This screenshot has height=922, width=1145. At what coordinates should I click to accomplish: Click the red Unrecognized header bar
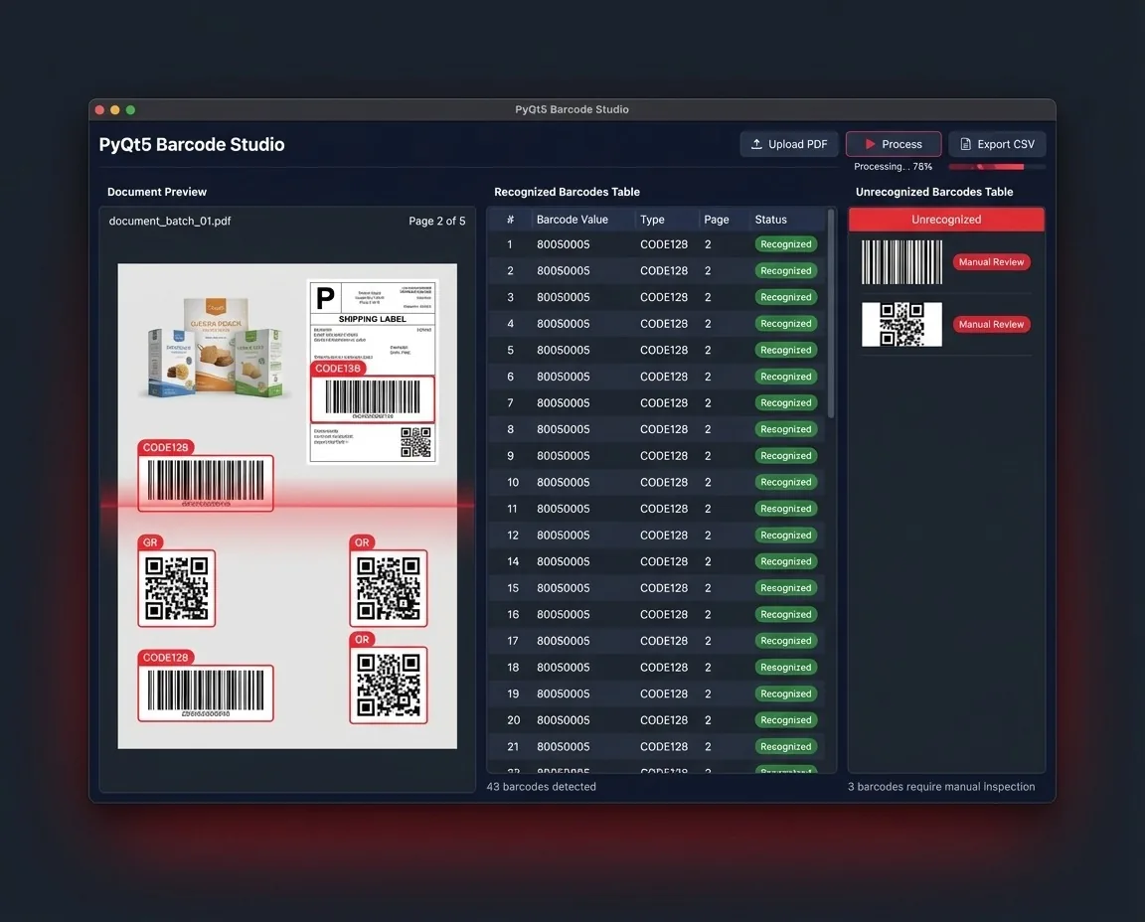[946, 219]
